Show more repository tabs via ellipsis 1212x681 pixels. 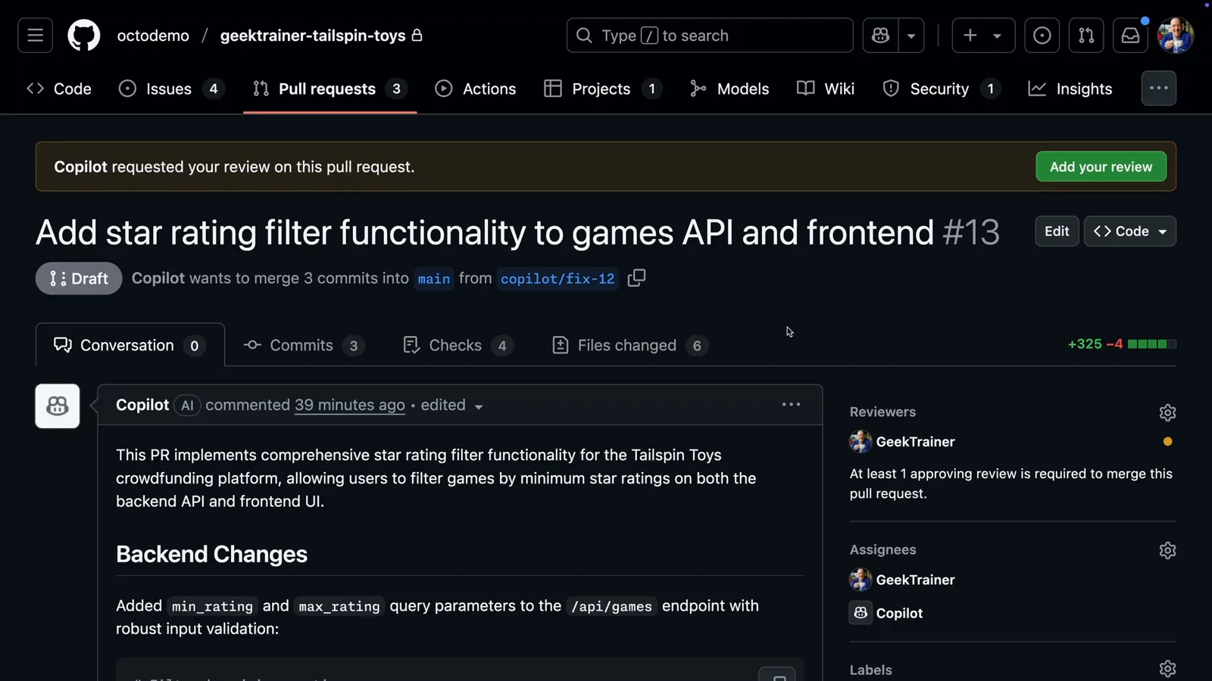(1158, 89)
